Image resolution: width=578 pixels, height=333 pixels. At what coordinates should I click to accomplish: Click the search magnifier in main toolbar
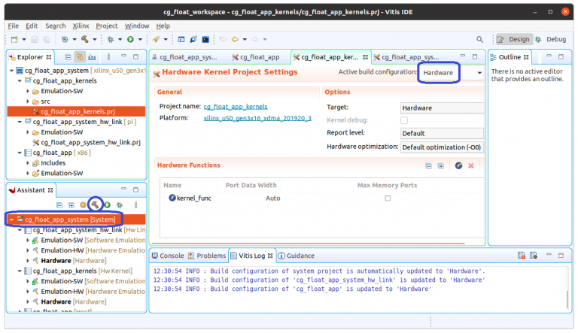(480, 39)
